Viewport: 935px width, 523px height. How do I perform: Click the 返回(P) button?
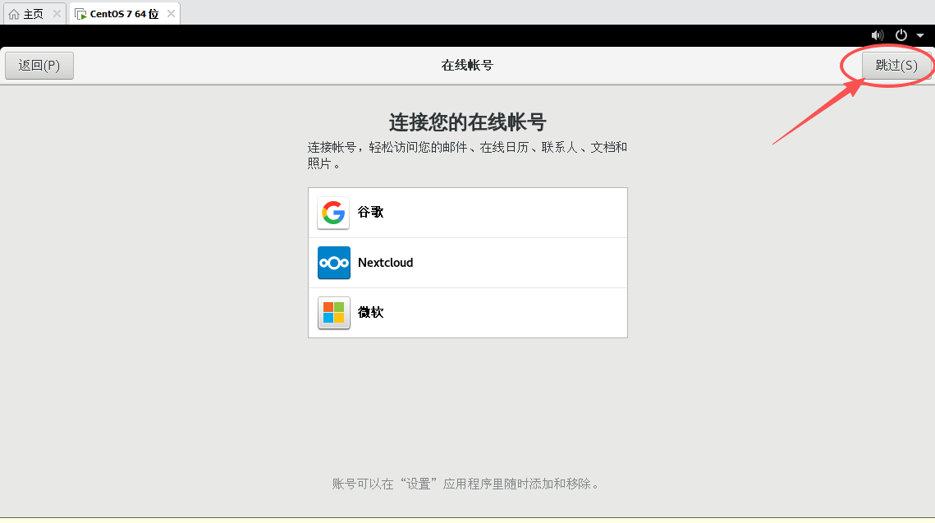(39, 66)
